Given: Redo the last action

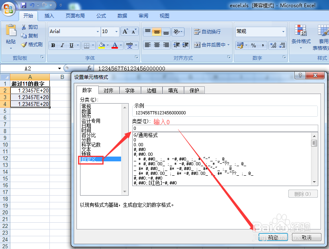Looking at the screenshot, I should click(x=45, y=5).
